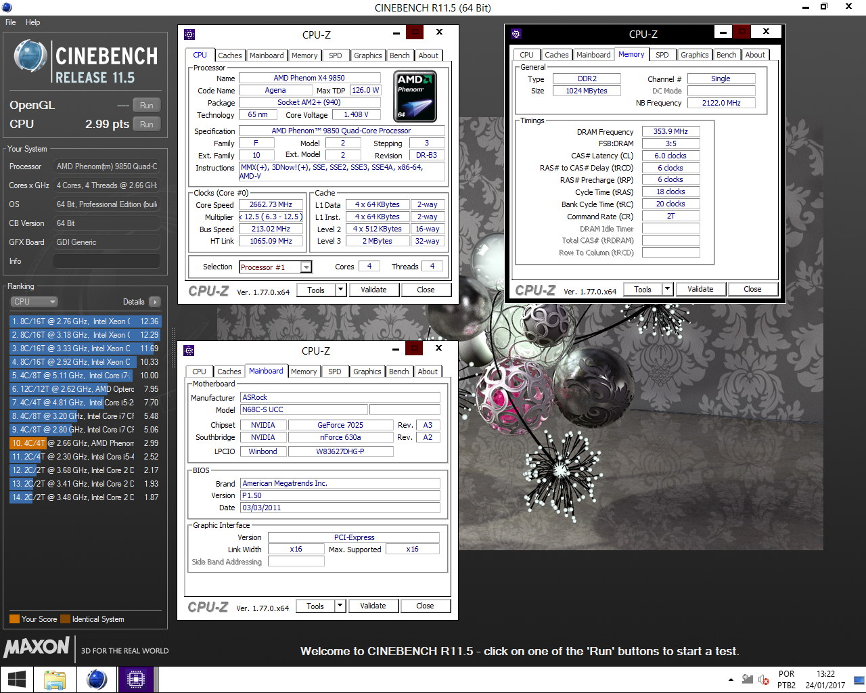Select CPU tab in Memory window
The width and height of the screenshot is (866, 693).
pos(526,55)
